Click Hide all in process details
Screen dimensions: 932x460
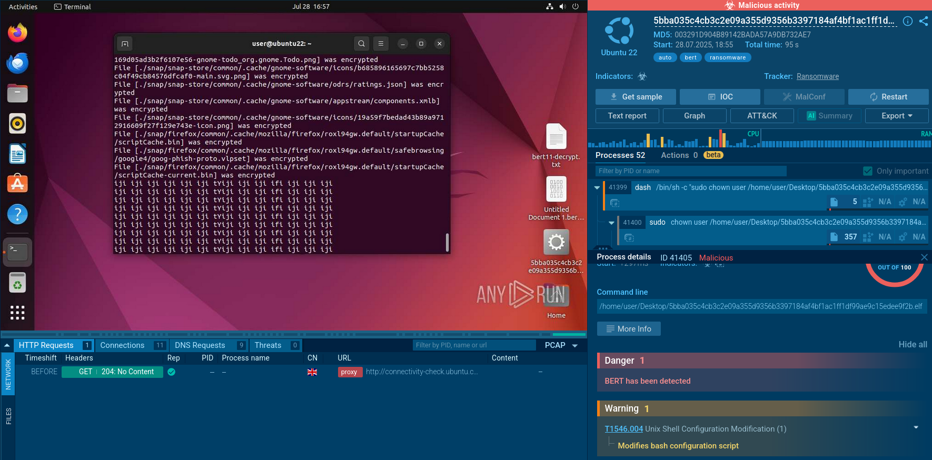(x=913, y=344)
